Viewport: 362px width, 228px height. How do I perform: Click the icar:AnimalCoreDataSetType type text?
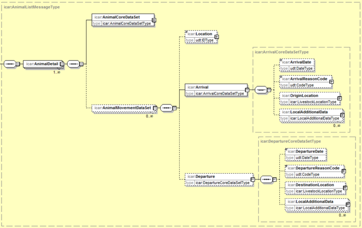(127, 23)
